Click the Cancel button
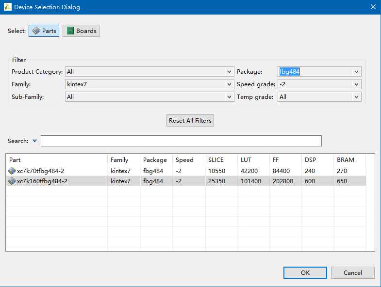The width and height of the screenshot is (381, 287). [352, 272]
